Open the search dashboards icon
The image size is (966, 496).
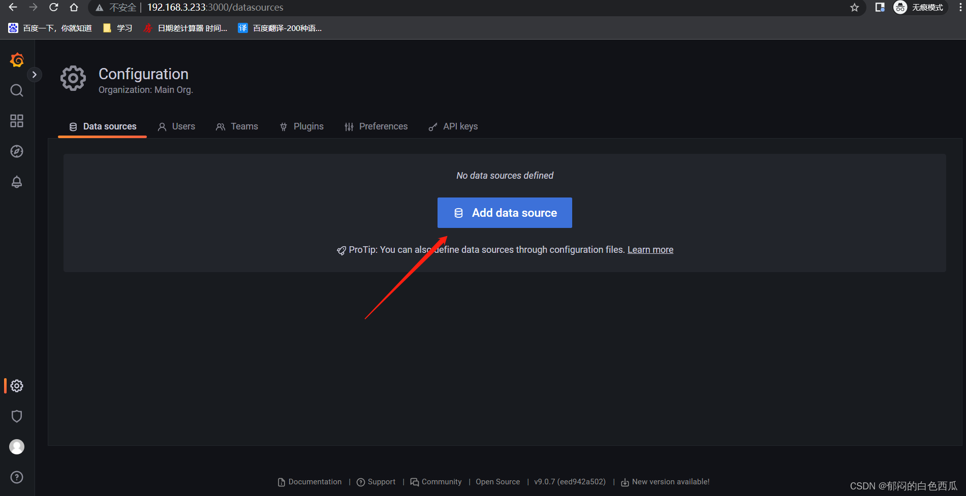point(17,90)
